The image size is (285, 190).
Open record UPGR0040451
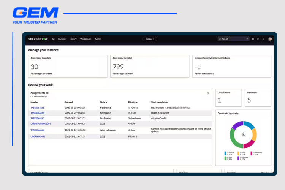[38, 136]
